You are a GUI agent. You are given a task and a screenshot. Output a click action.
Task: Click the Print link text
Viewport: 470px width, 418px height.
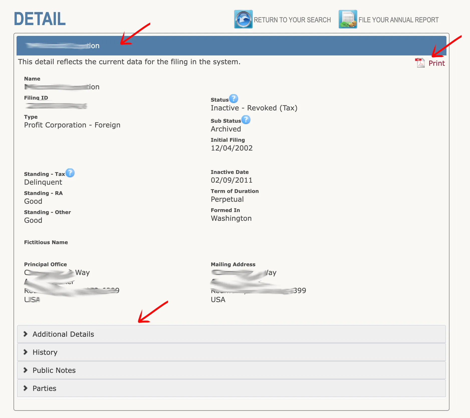(x=437, y=63)
